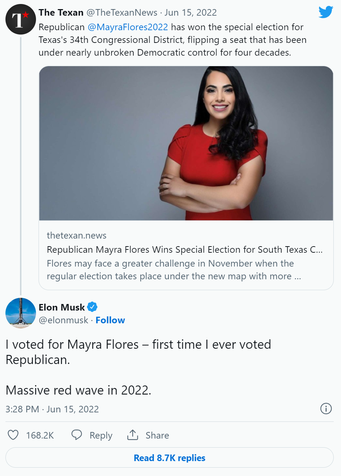Open the thetexan.news article headline

(185, 250)
